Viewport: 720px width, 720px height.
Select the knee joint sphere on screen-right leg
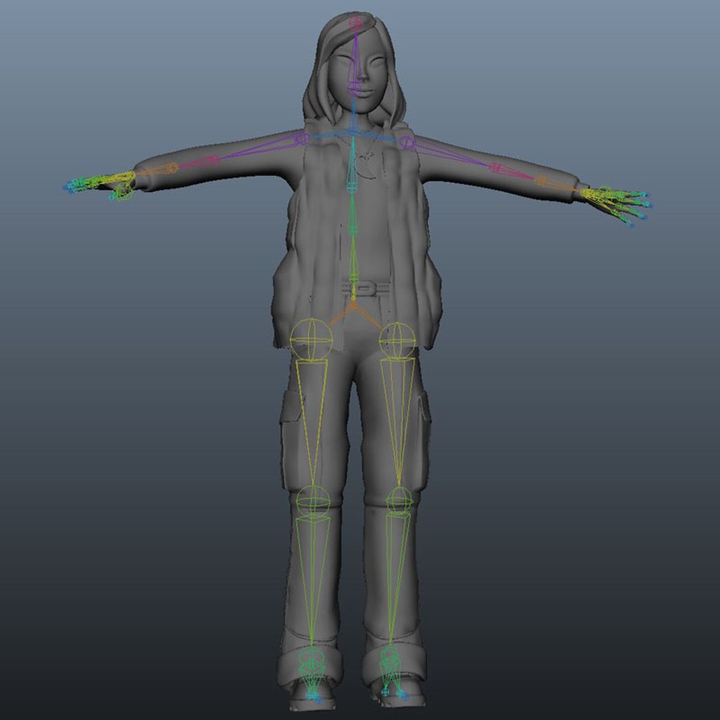[x=399, y=499]
